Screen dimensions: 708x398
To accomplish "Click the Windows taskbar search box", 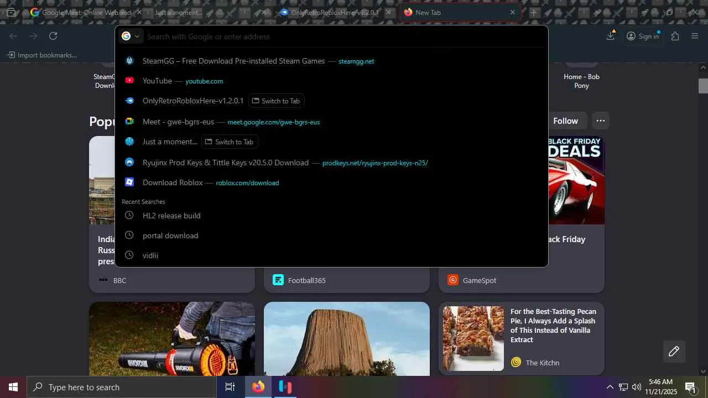I will click(x=122, y=387).
